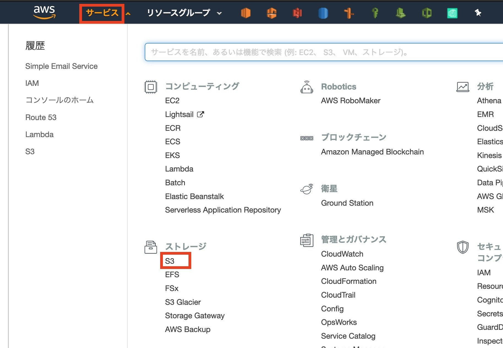
Task: Click the security shield icon
Action: pyautogui.click(x=463, y=247)
